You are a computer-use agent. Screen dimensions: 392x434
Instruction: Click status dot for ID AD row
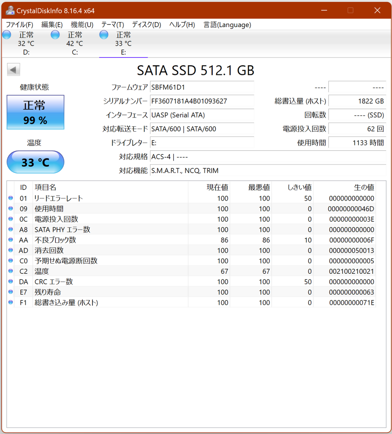click(10, 250)
